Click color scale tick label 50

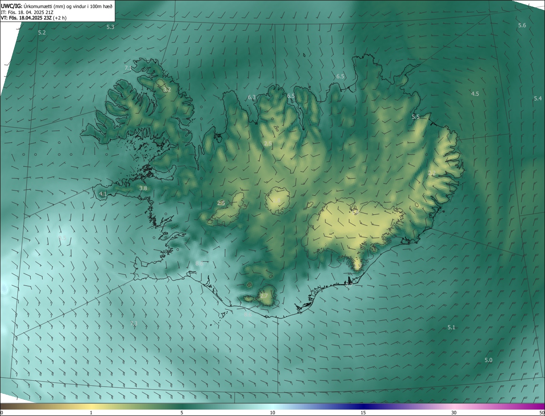[541, 413]
